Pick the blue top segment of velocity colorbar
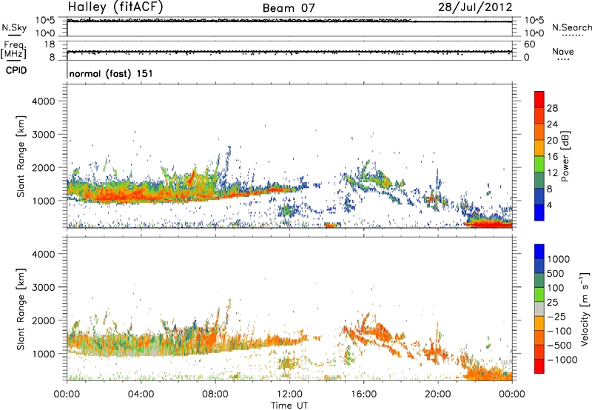 click(x=539, y=252)
